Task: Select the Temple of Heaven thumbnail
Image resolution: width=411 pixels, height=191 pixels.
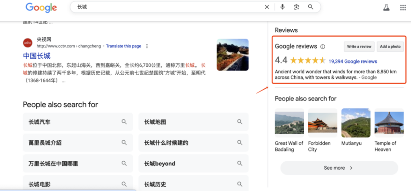Action: pos(389,123)
